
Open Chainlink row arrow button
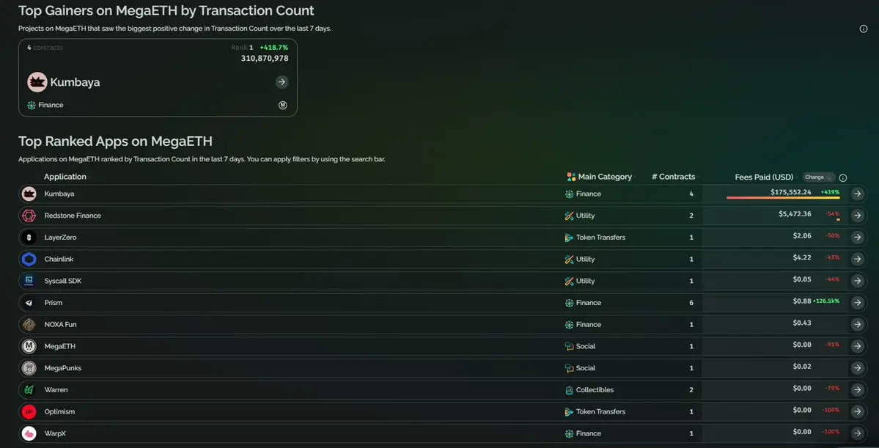(x=857, y=259)
